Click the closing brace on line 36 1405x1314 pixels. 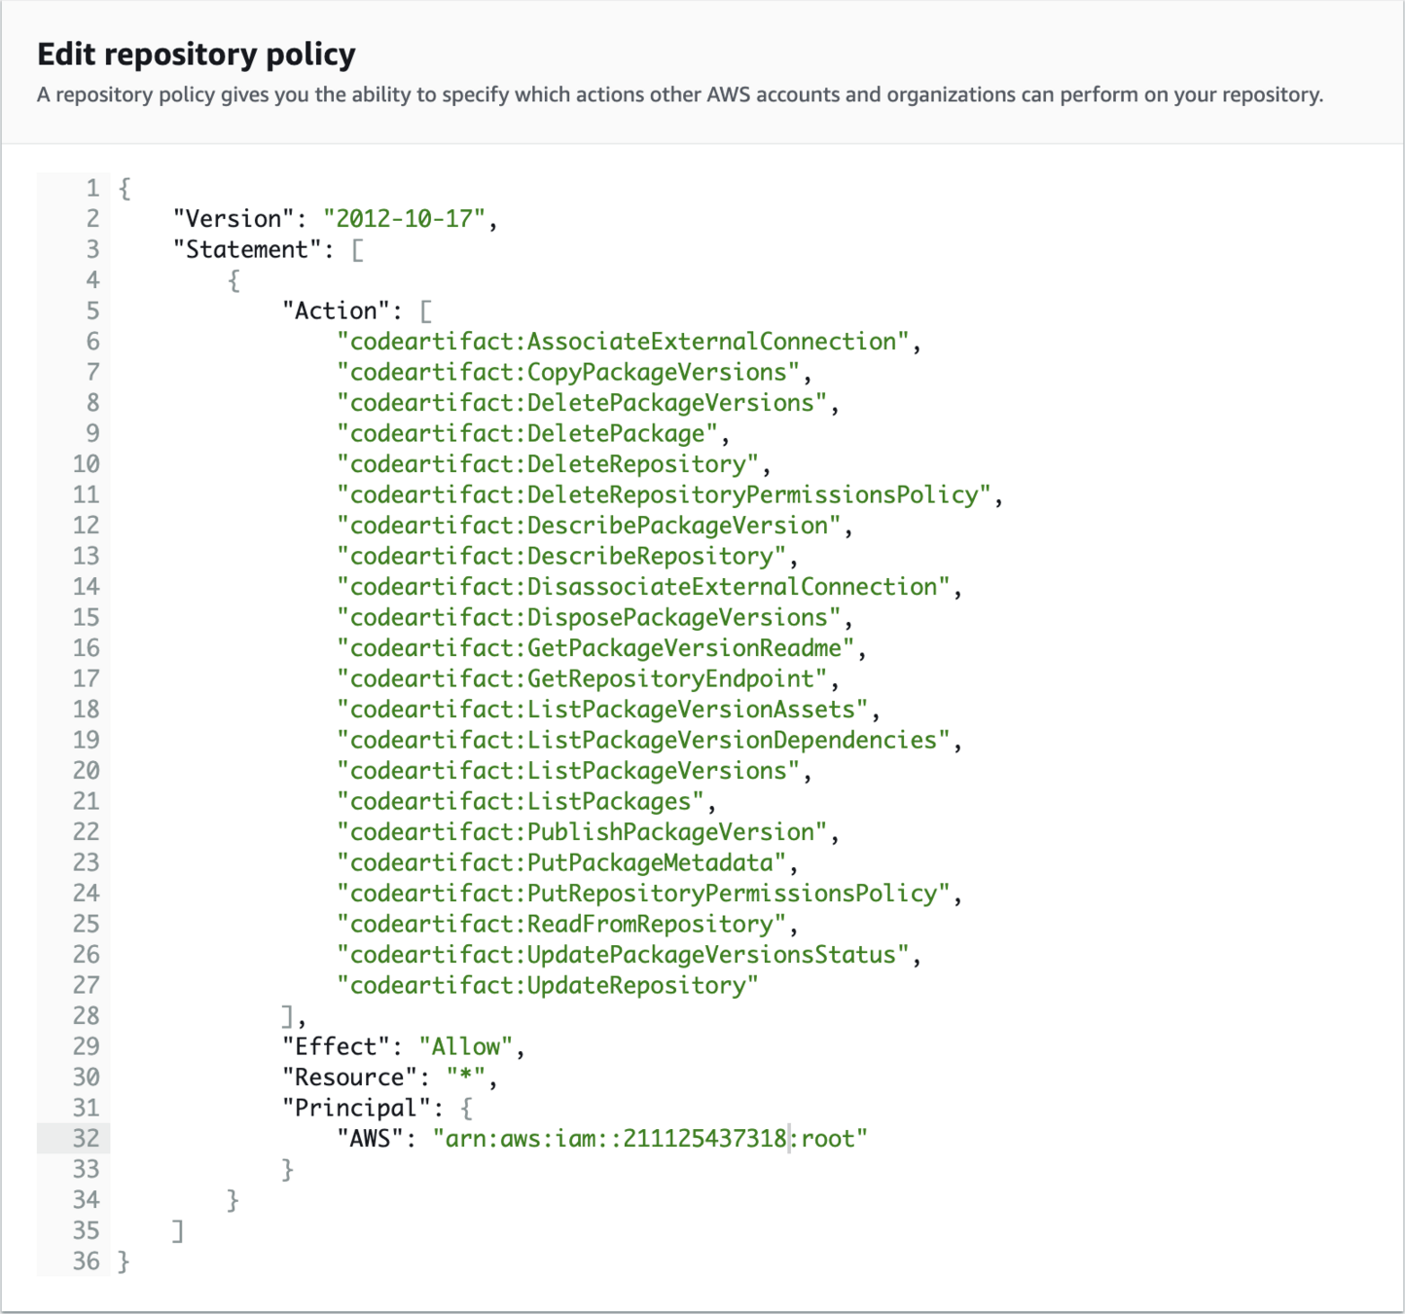click(124, 1261)
